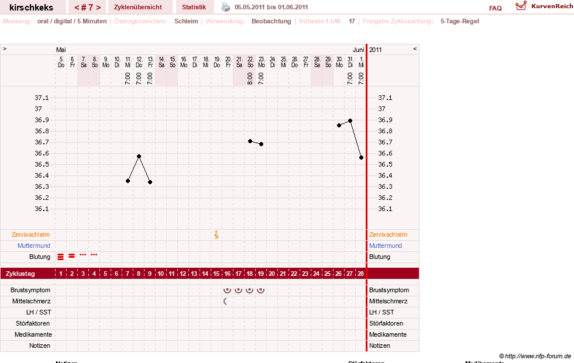The width and height of the screenshot is (574, 363).
Task: Click the date range 05.05.2011 bis 01.06.2011
Action: 271,7
